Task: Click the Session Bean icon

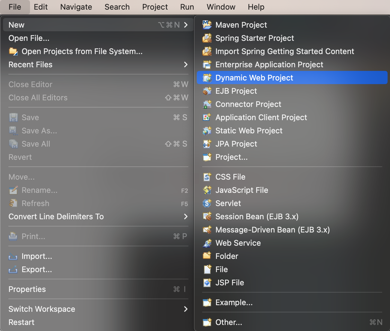Action: point(207,216)
